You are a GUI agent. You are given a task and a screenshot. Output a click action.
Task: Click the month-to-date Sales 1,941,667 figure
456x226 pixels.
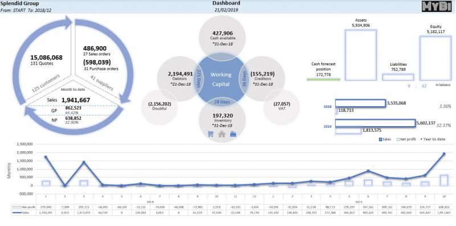pos(76,100)
